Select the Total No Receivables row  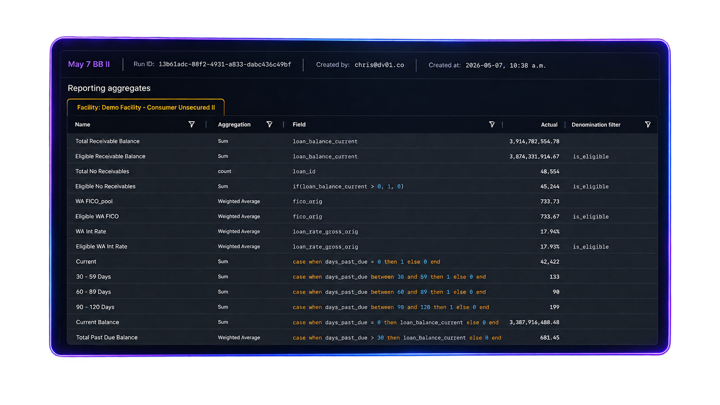(362, 171)
